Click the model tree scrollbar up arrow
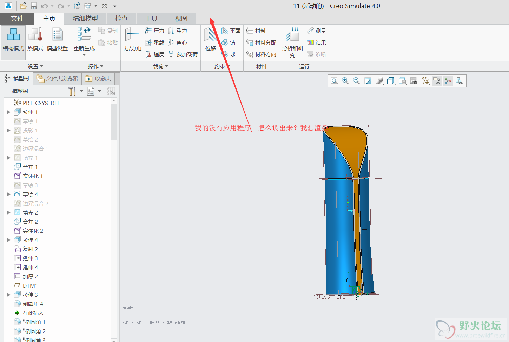 (113, 101)
